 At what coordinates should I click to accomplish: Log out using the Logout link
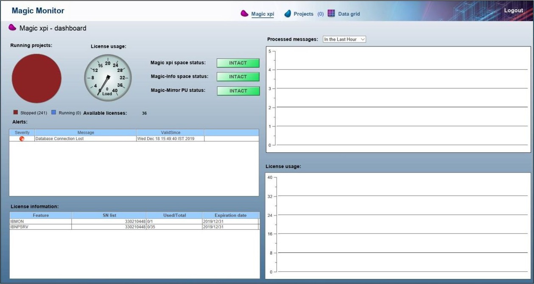513,11
